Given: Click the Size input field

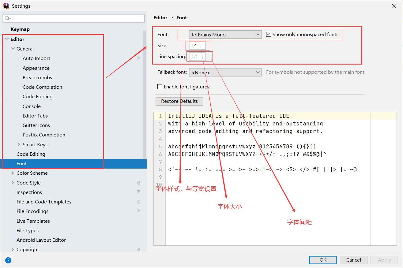Looking at the screenshot, I should [198, 46].
